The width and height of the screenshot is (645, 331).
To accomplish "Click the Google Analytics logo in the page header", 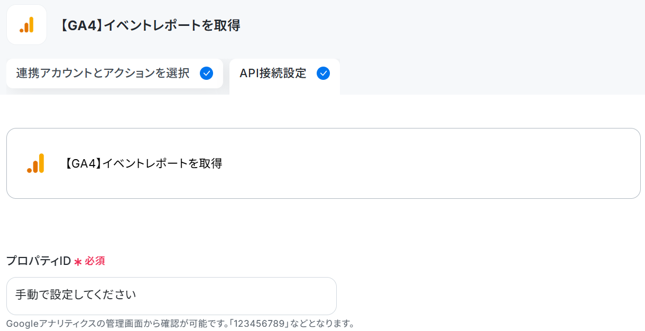I will tap(26, 24).
